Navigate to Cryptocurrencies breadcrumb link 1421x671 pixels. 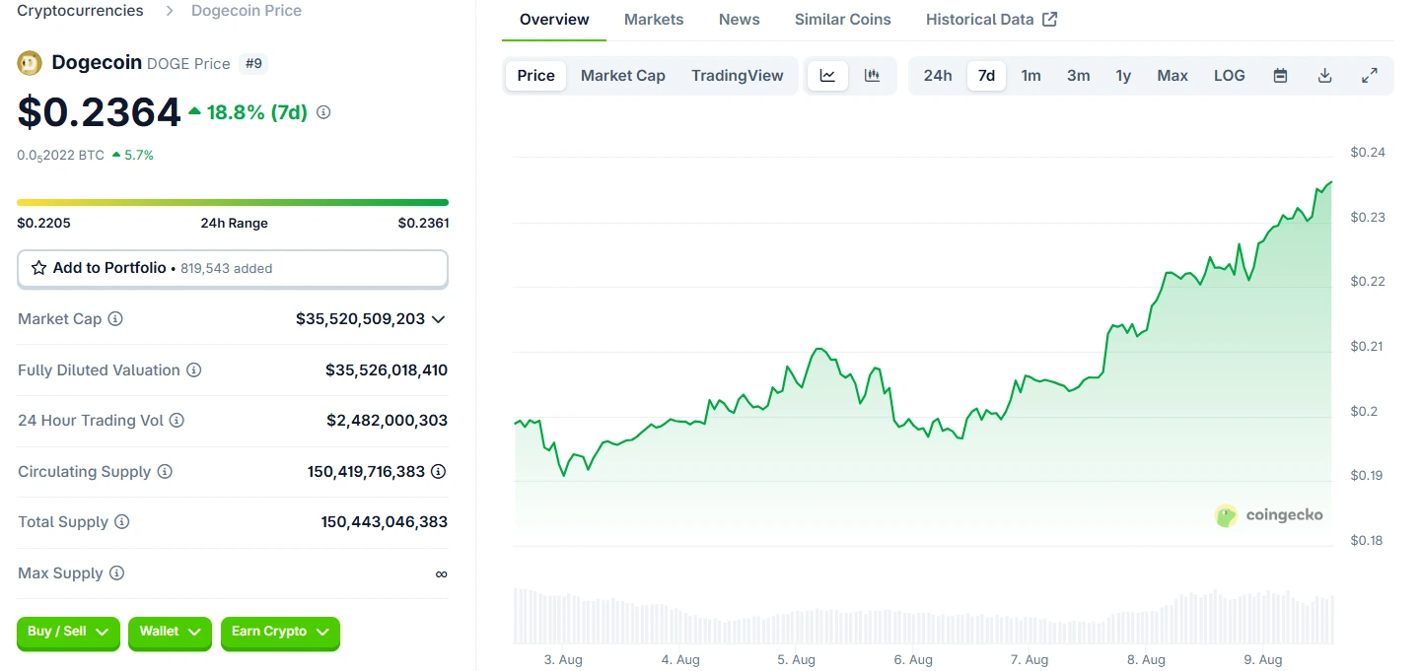click(x=79, y=11)
